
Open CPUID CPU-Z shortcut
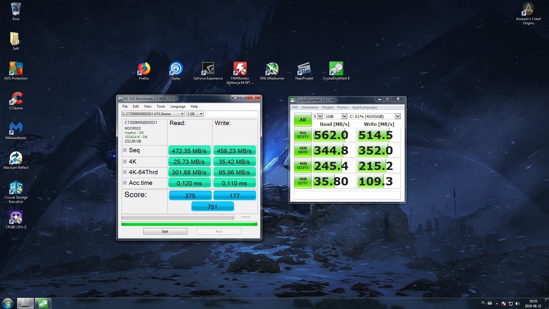coord(16,219)
